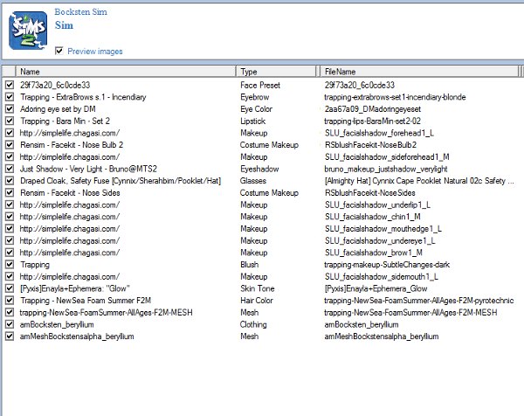Uncheck Trapping NewSea Foam Summer F2M checkbox
Viewport: 524px width, 416px height.
click(10, 301)
